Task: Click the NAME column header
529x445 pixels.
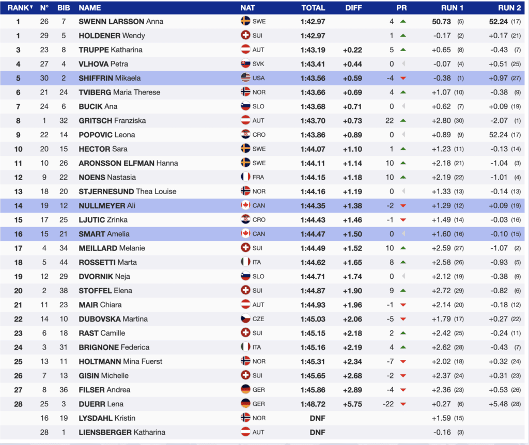Action: [x=90, y=8]
